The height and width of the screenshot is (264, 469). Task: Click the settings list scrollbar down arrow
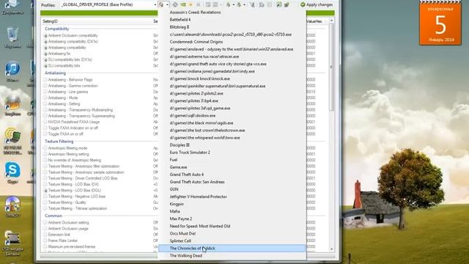coord(331,249)
